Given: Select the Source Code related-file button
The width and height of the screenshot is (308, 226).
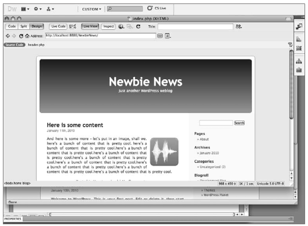Looking at the screenshot, I should [14, 45].
